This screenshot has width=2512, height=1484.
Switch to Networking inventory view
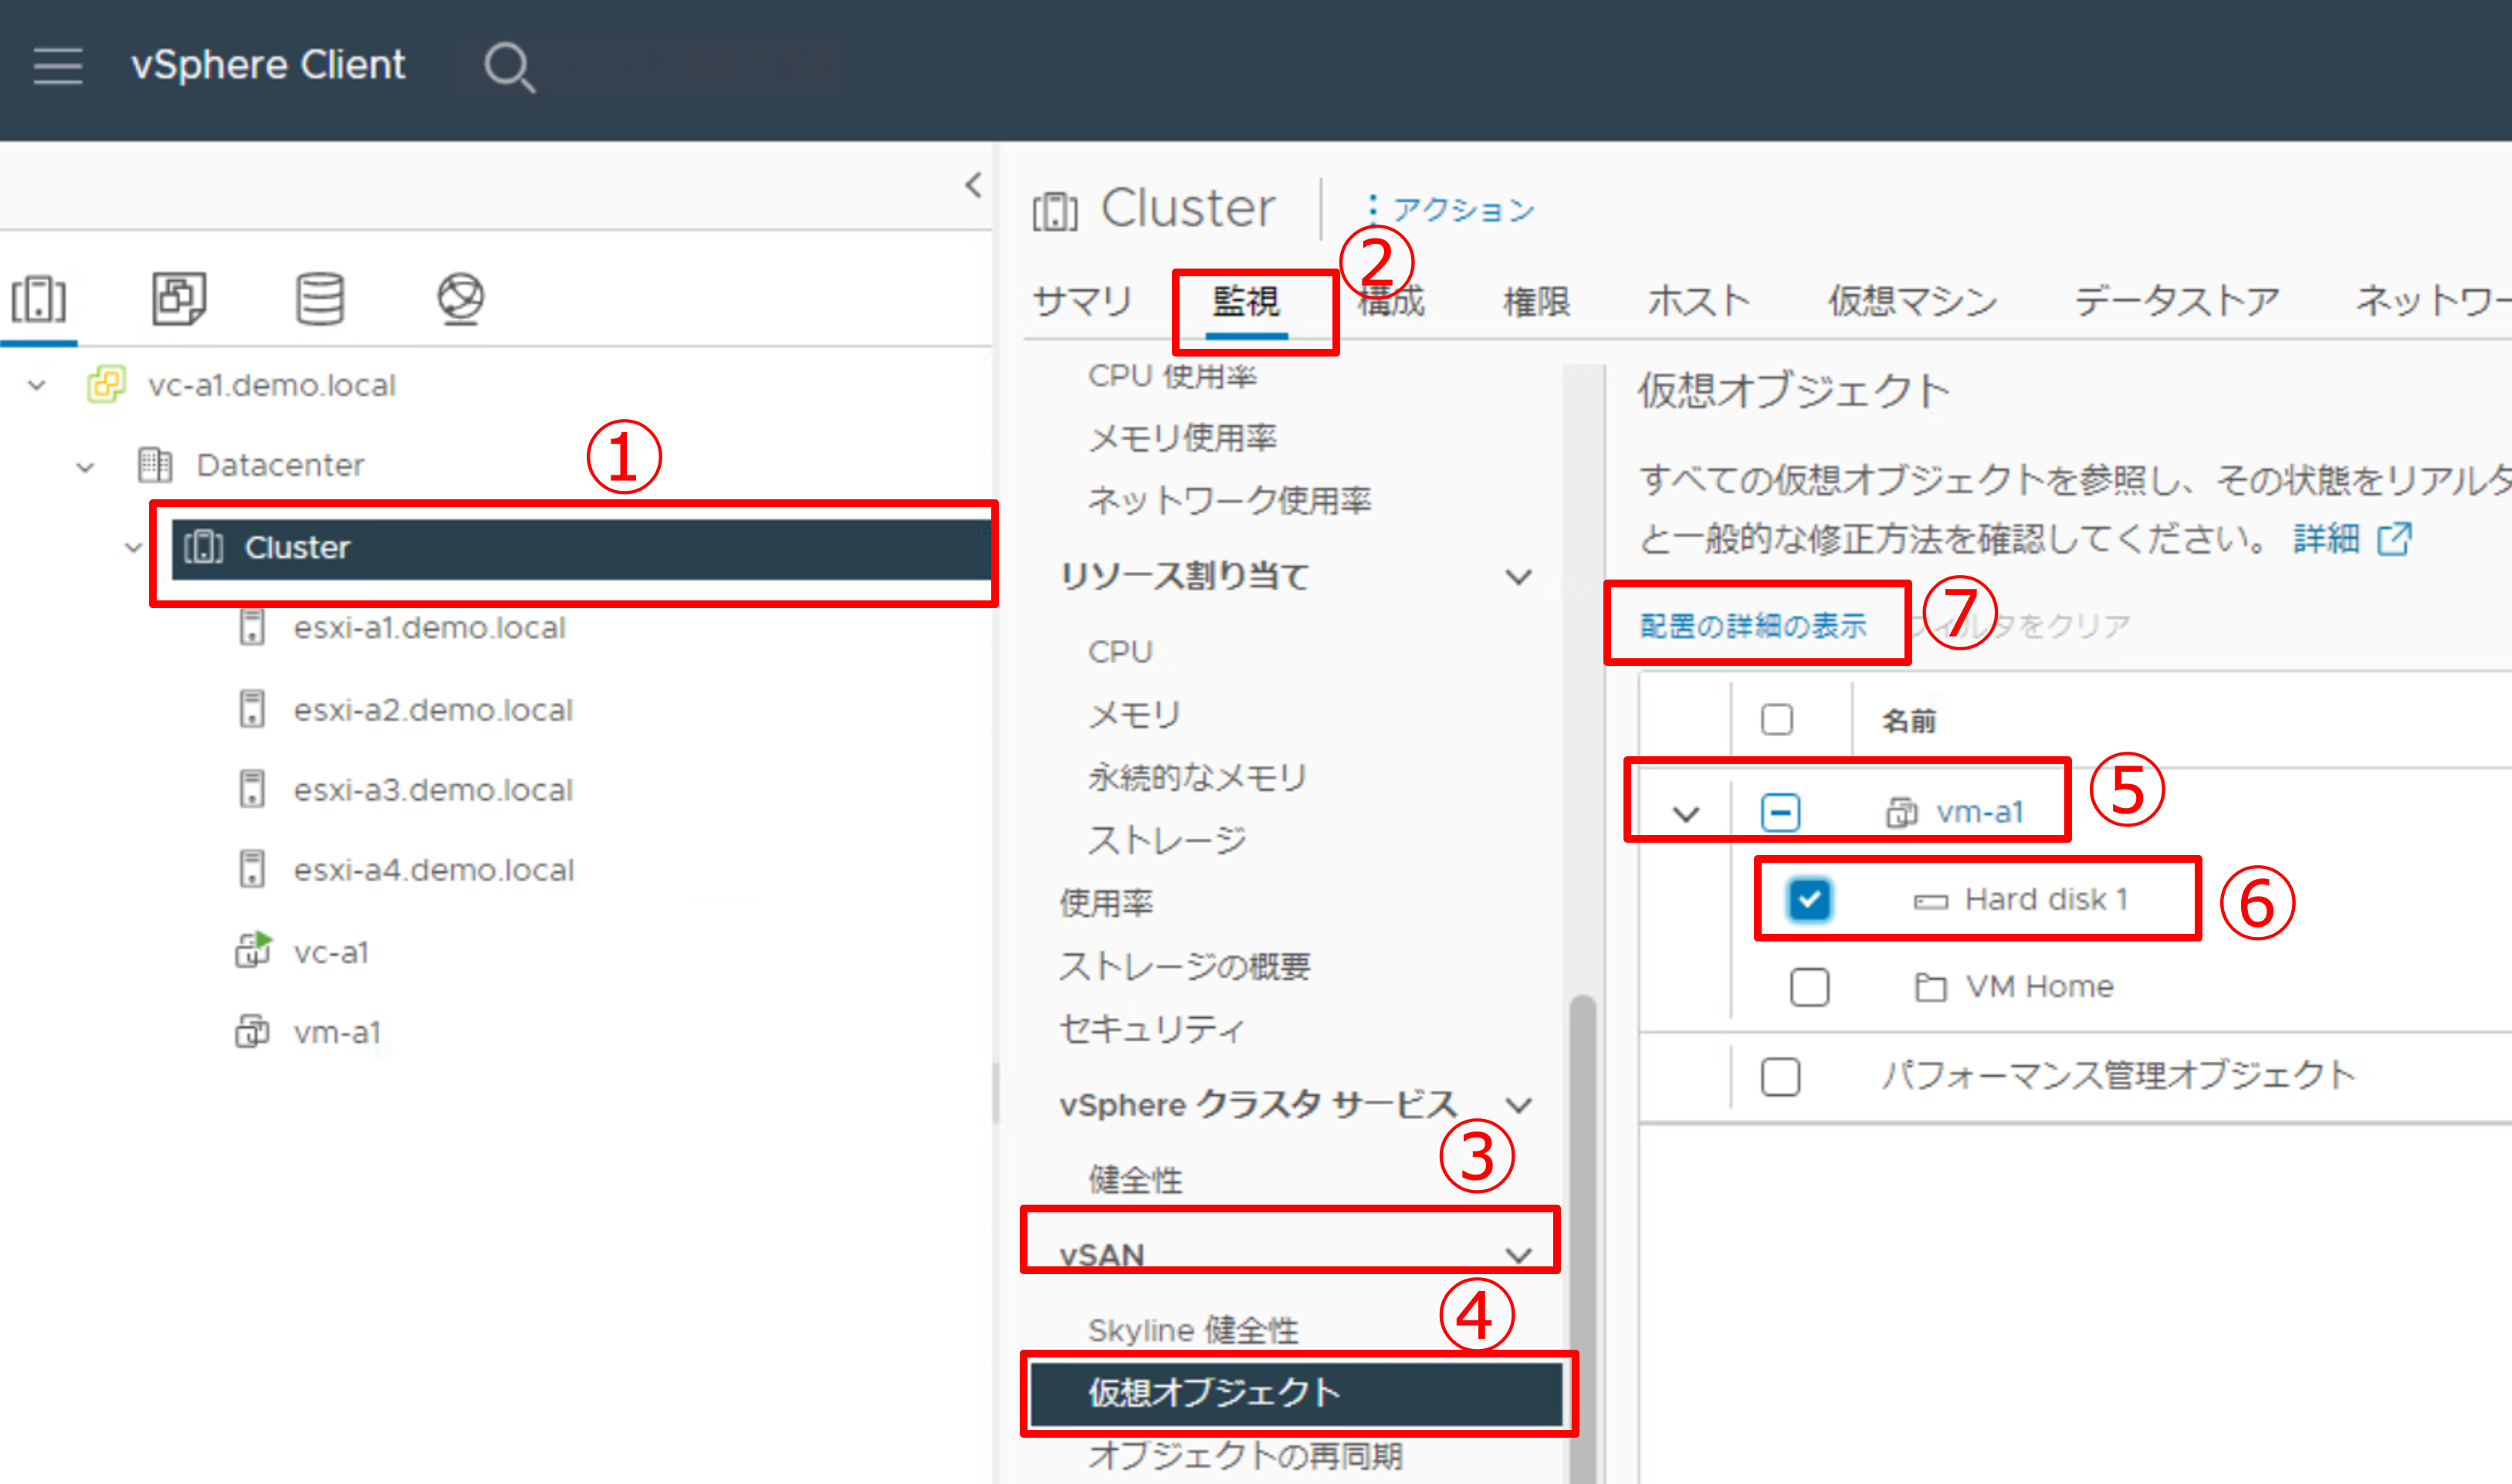[x=460, y=298]
